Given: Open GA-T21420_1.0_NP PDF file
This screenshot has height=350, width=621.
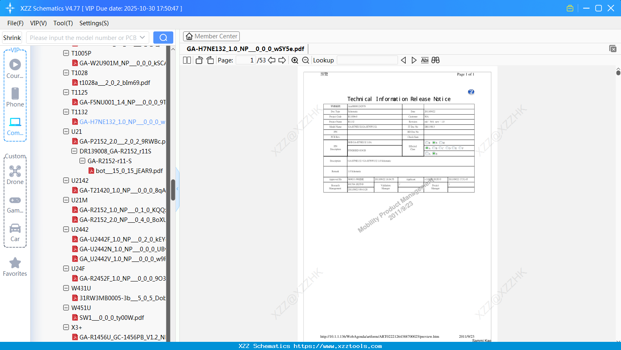Looking at the screenshot, I should pyautogui.click(x=123, y=190).
